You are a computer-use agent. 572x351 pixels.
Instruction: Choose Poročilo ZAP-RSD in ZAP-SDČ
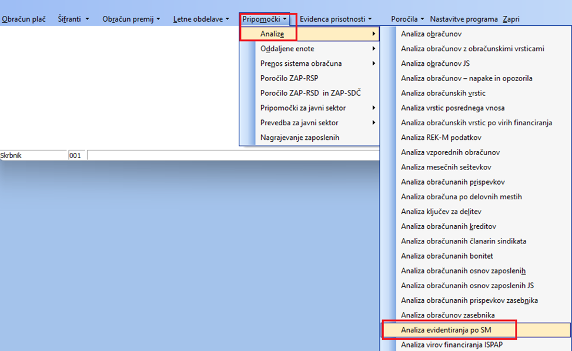click(x=309, y=93)
